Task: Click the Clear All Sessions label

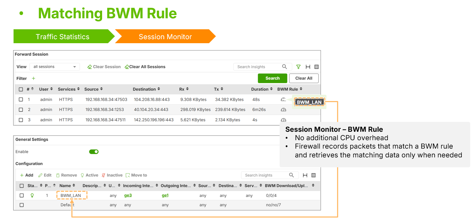Action: tap(147, 67)
